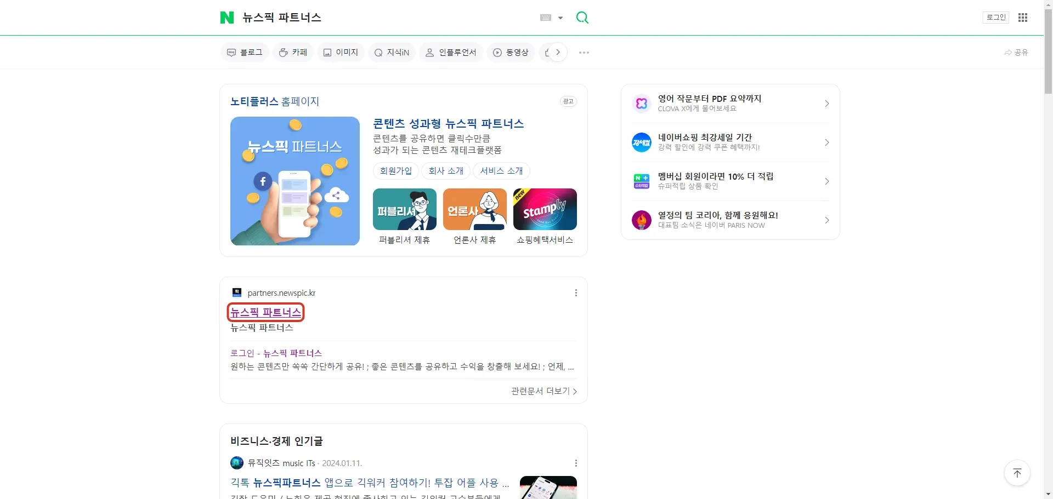This screenshot has width=1053, height=499.
Task: Show more tabs with the right arrow
Action: point(558,53)
